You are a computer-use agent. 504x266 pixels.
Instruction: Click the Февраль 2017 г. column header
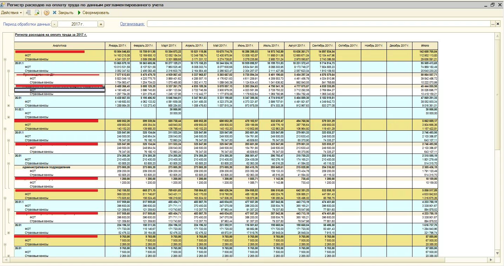pyautogui.click(x=143, y=46)
